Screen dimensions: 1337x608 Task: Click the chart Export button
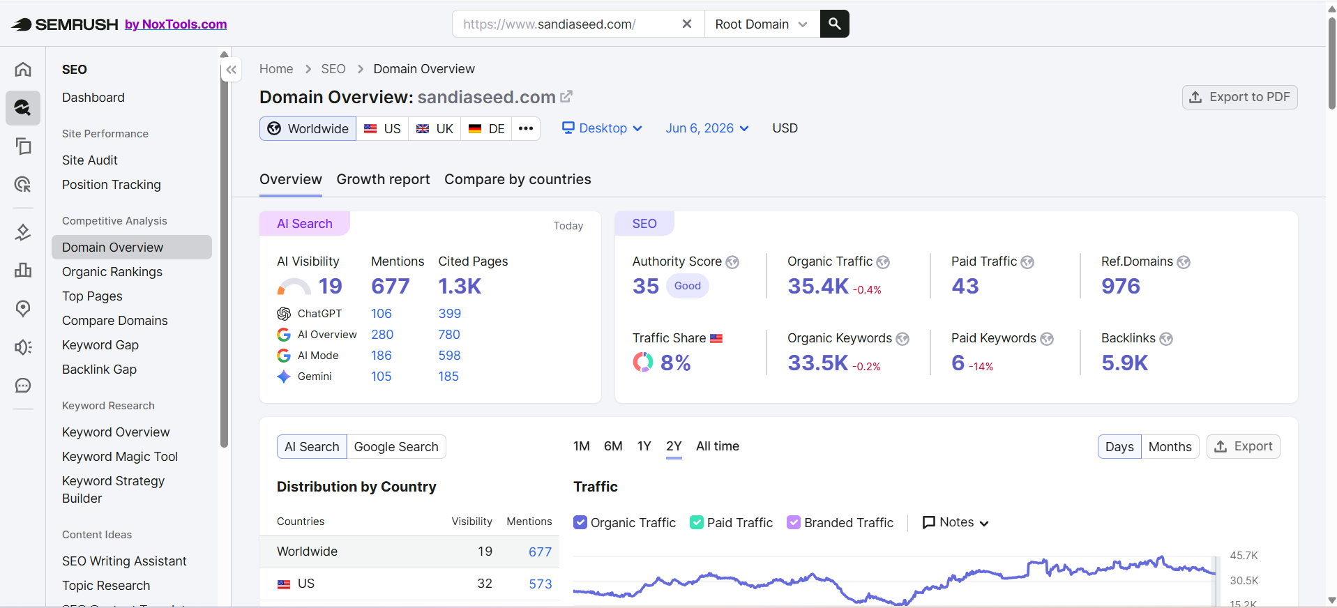pyautogui.click(x=1243, y=446)
